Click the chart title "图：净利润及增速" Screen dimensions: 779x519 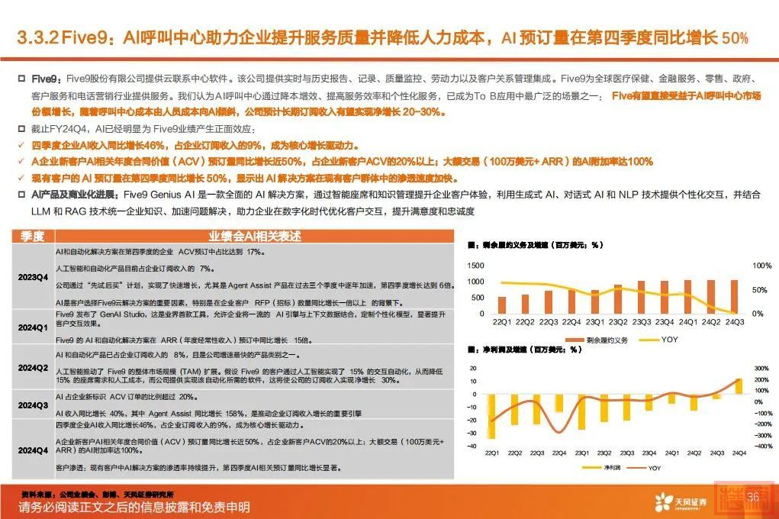point(525,350)
